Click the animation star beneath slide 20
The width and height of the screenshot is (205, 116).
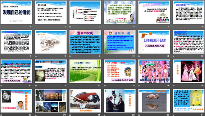pyautogui.click(x=36, y=115)
